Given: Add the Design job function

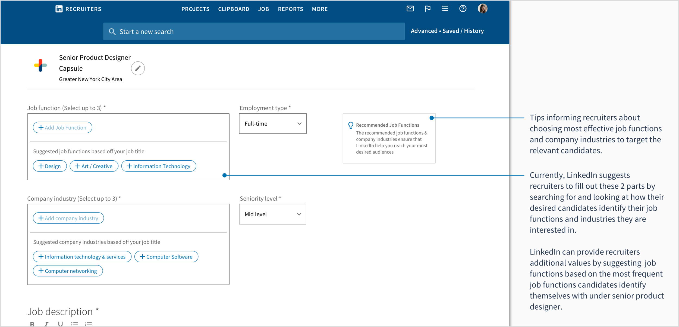Looking at the screenshot, I should coord(50,166).
